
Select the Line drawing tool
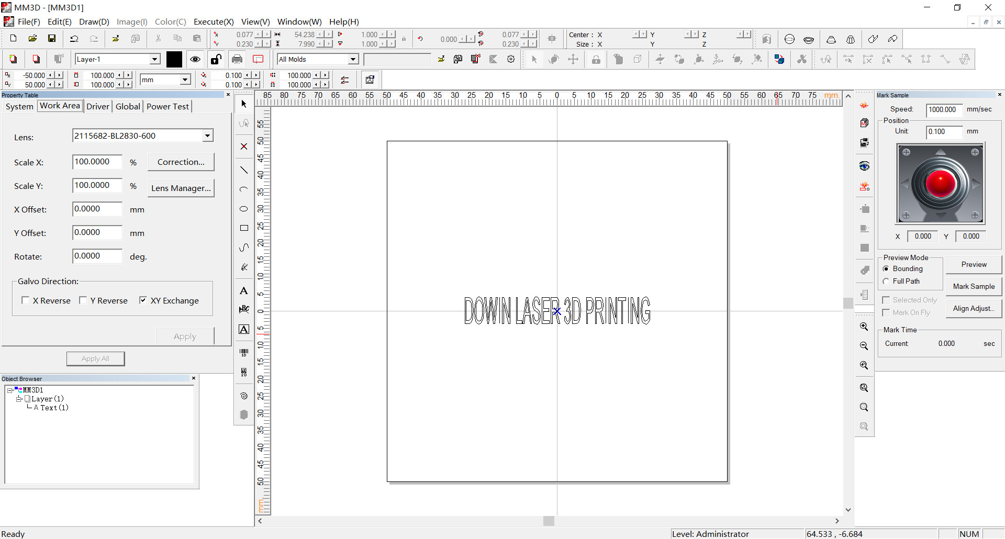tap(244, 170)
